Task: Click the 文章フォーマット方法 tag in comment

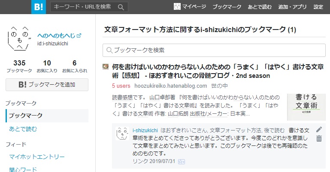Action: pyautogui.click(x=236, y=130)
